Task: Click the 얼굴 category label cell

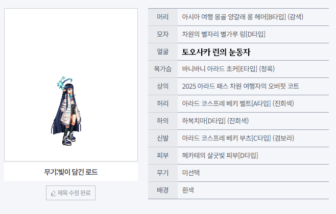Action: click(163, 52)
